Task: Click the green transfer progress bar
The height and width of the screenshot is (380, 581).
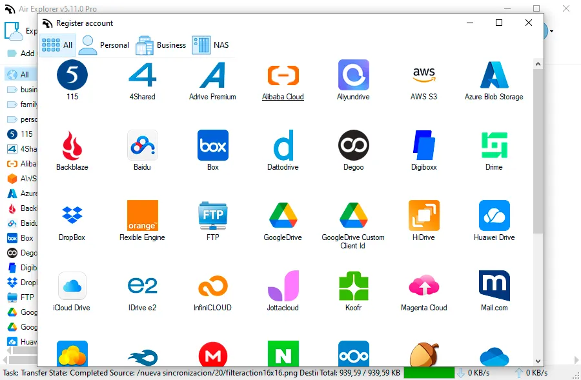Action: pyautogui.click(x=429, y=373)
